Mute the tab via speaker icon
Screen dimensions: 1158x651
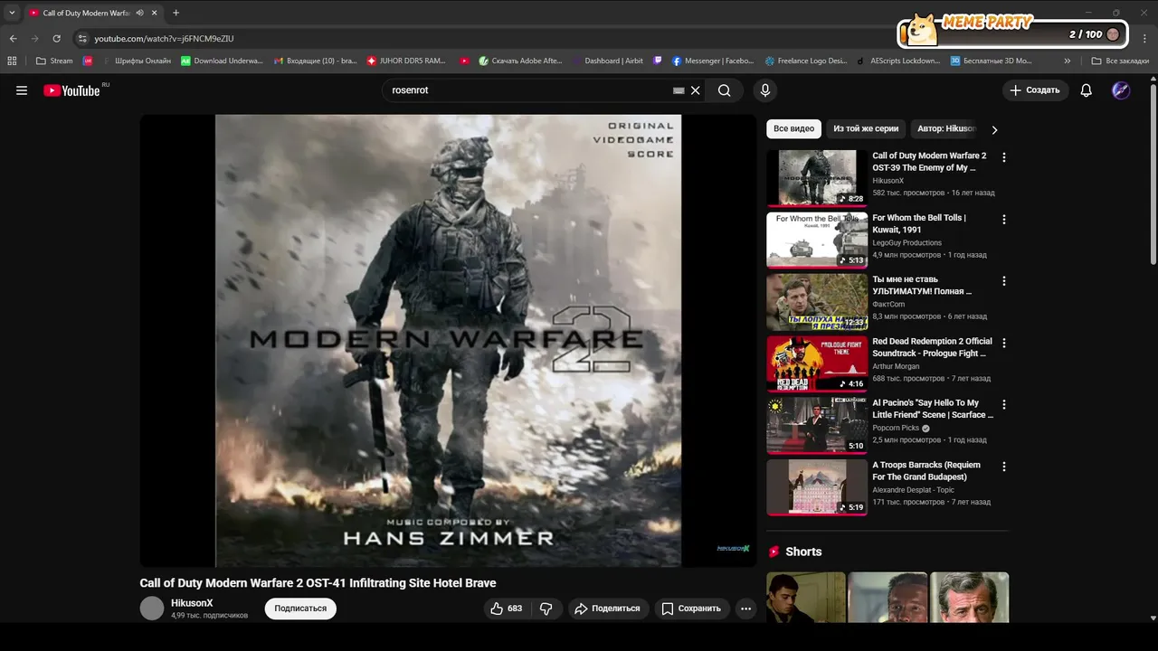click(139, 13)
